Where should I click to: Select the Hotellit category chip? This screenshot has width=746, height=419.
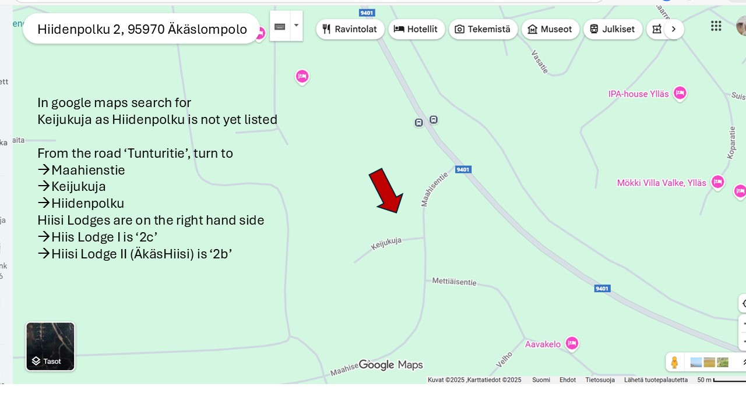coord(416,29)
